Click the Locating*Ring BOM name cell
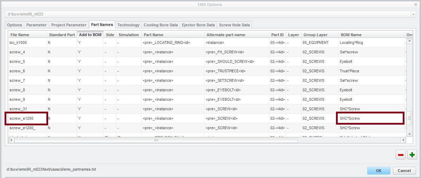 [371, 42]
